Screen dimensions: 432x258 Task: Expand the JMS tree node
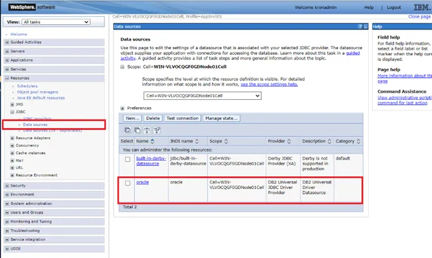[x=12, y=105]
